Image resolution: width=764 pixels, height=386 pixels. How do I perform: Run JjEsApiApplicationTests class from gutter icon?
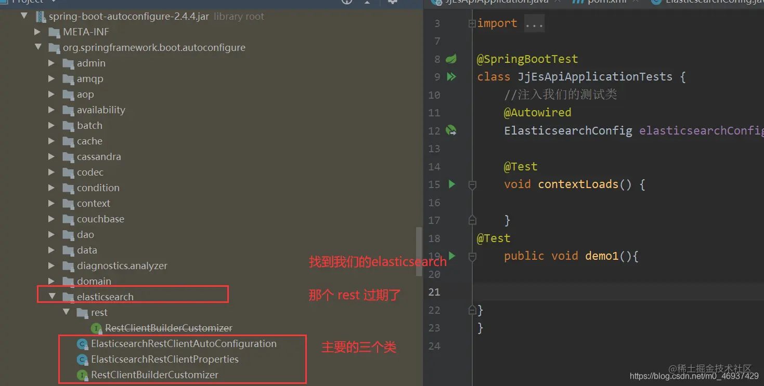click(451, 77)
